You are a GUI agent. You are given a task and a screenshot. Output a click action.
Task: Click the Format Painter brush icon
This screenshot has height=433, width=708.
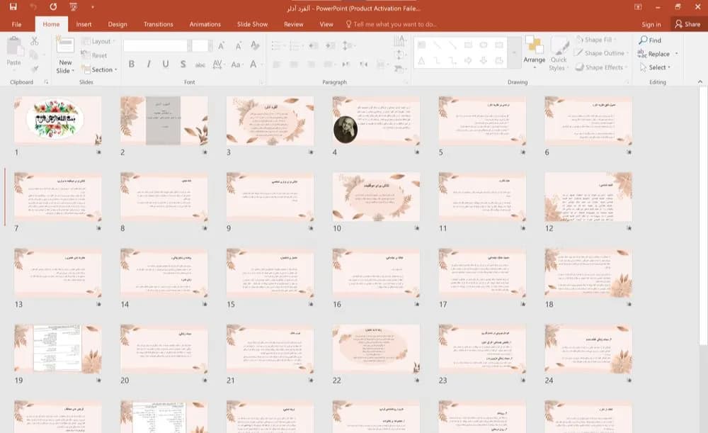[x=34, y=69]
